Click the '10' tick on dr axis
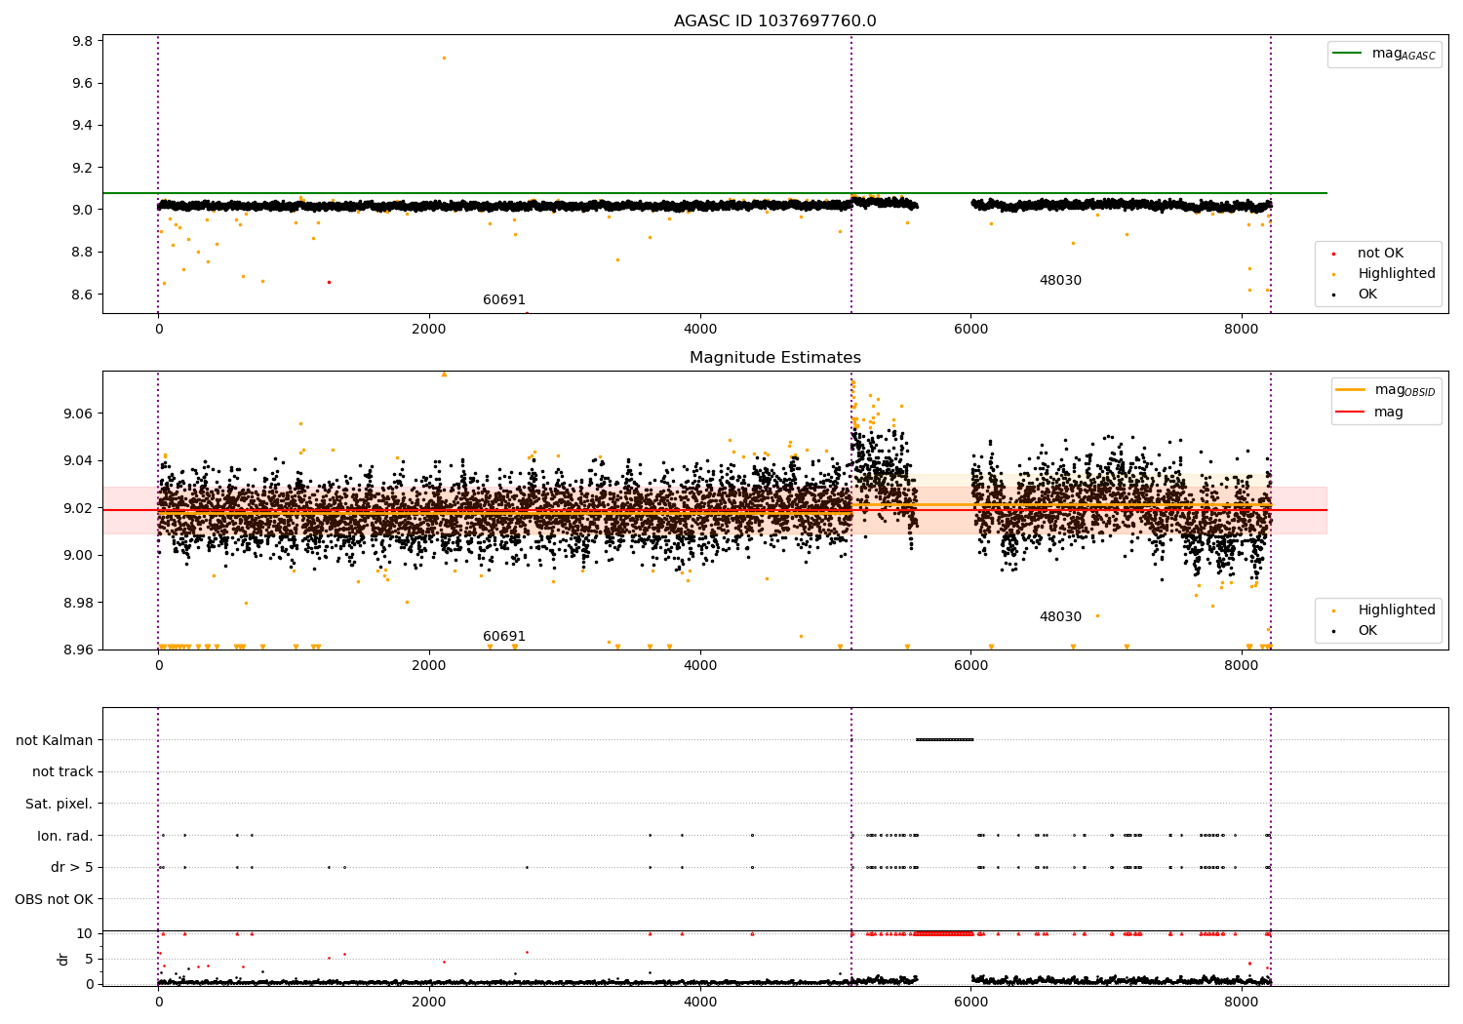Screen dimensions: 1463x1024 [85, 934]
